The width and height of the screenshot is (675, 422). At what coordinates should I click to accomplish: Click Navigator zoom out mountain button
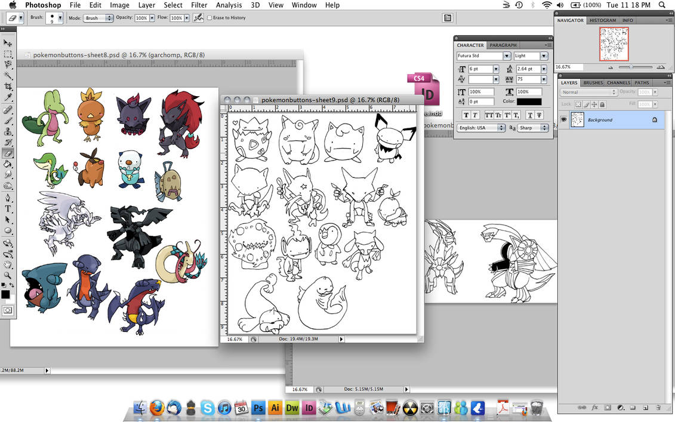click(611, 67)
